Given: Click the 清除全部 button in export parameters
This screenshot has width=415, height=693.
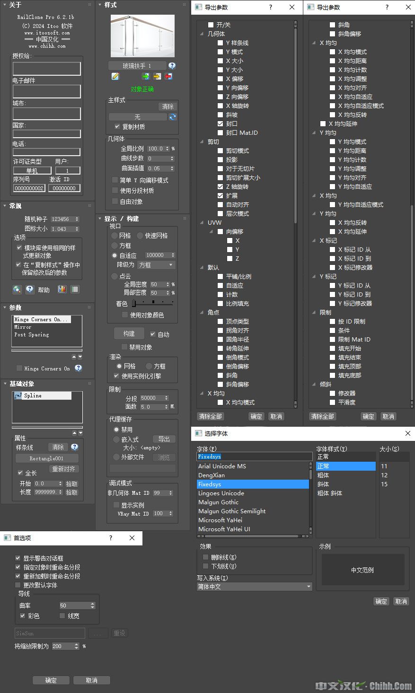Looking at the screenshot, I should coord(210,416).
